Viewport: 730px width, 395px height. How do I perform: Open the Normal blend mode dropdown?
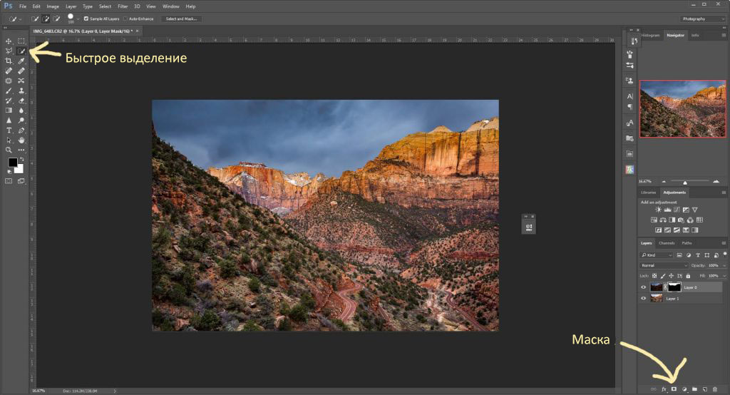coord(664,265)
